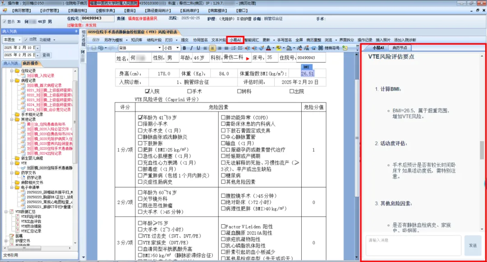Image resolution: width=487 pixels, height=262 pixels.
Task: Click the 发送 send button
Action: [473, 245]
